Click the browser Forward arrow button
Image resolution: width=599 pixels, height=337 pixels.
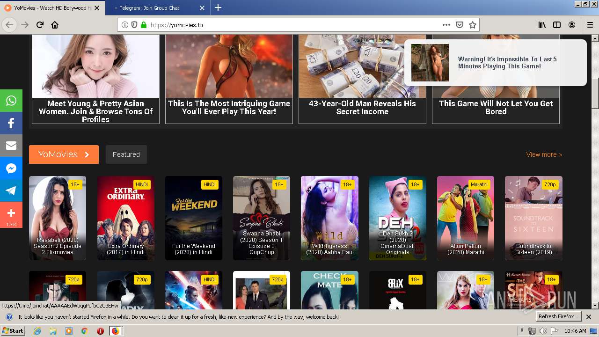click(x=25, y=25)
